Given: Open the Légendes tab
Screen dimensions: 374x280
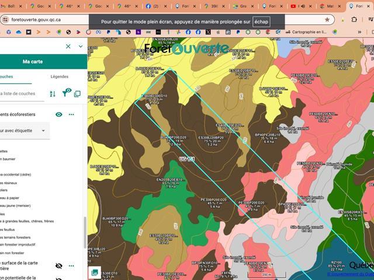Looking at the screenshot, I should point(60,76).
